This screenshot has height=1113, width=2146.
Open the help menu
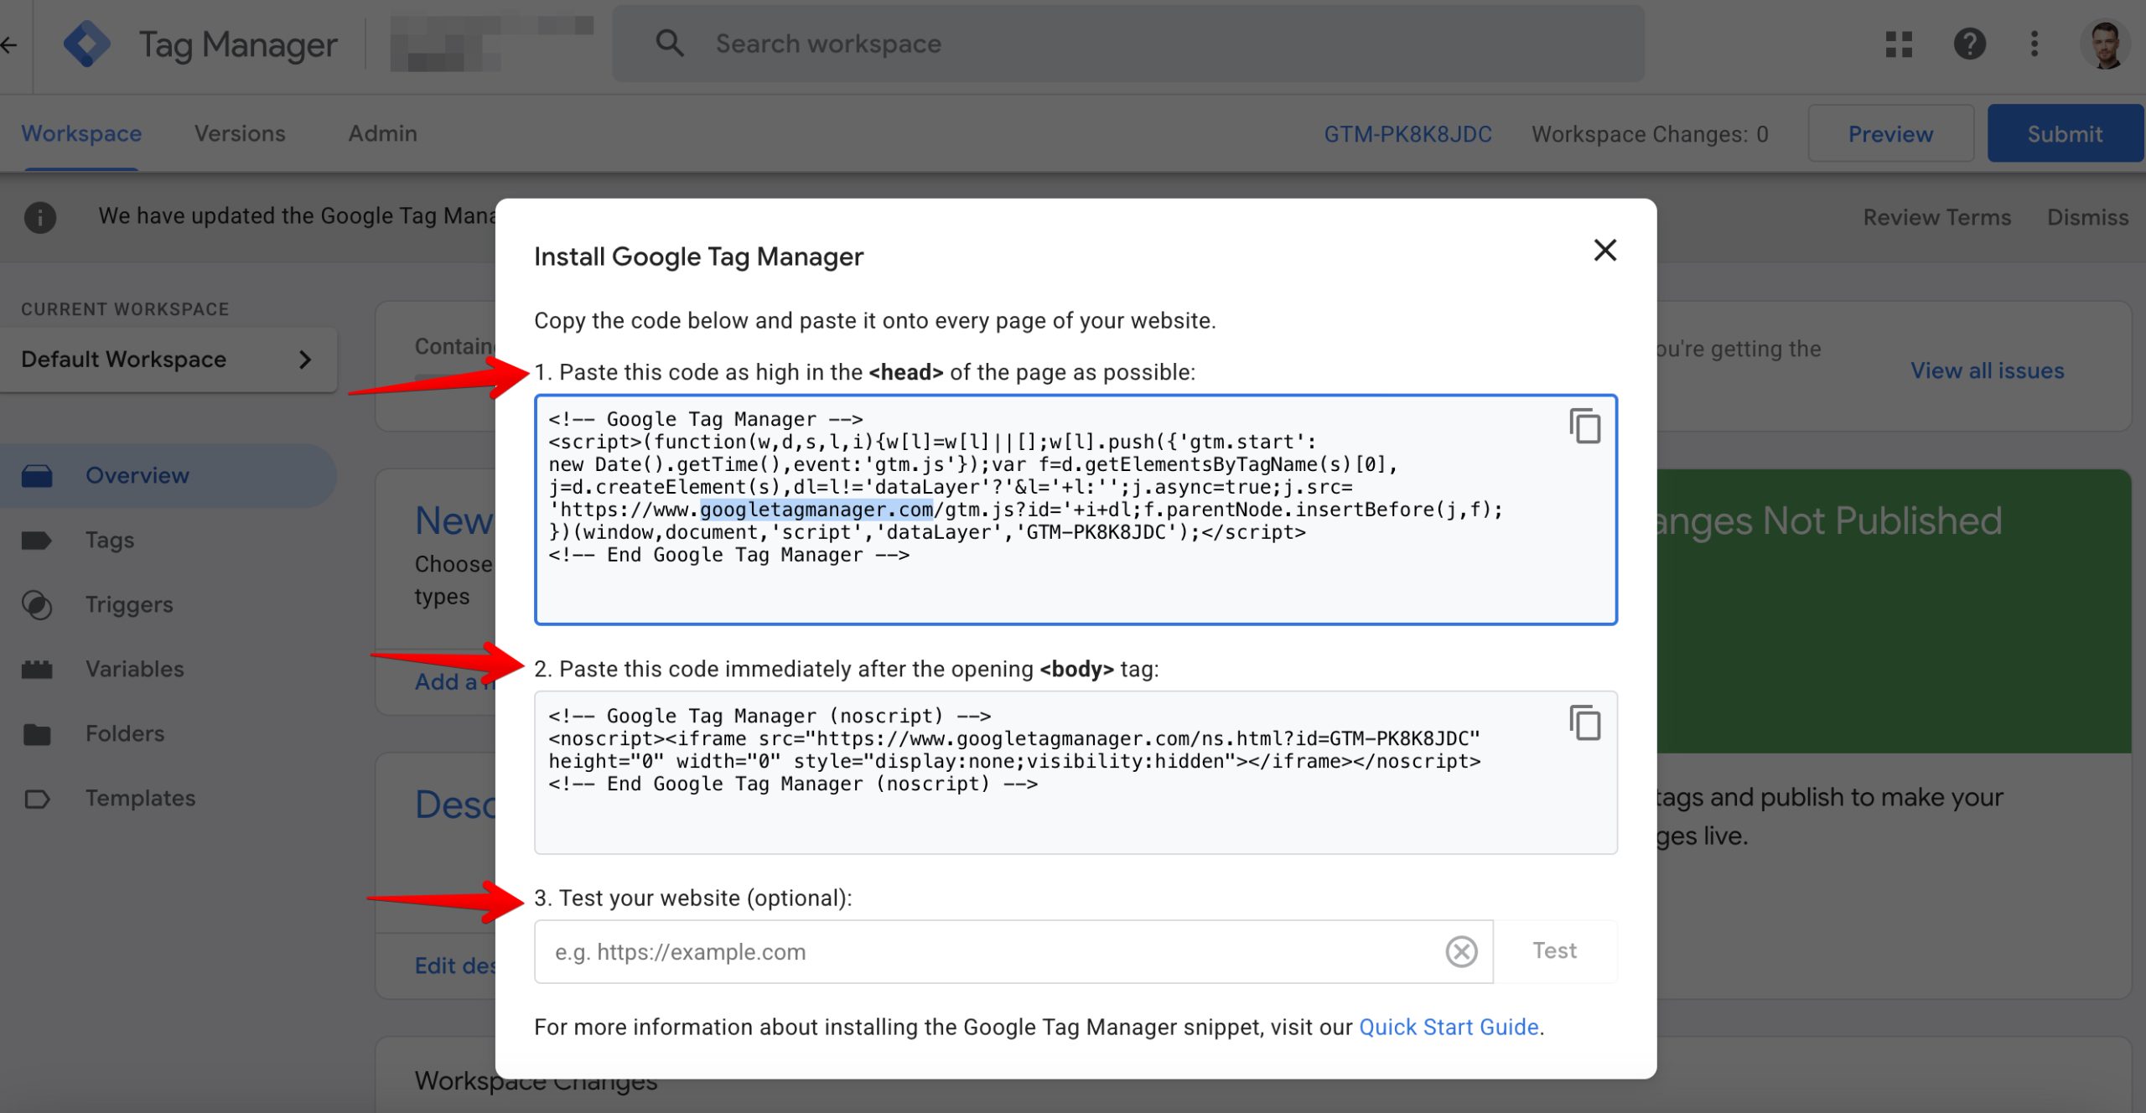tap(1971, 43)
